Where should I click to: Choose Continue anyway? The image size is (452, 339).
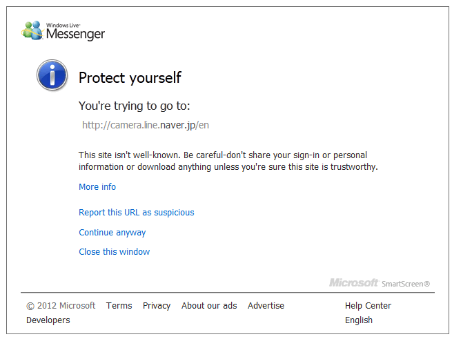click(112, 233)
